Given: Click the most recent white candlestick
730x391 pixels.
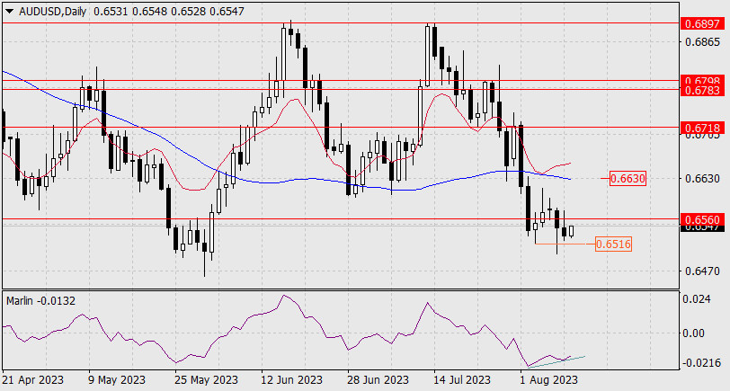Looking at the screenshot, I should (572, 232).
